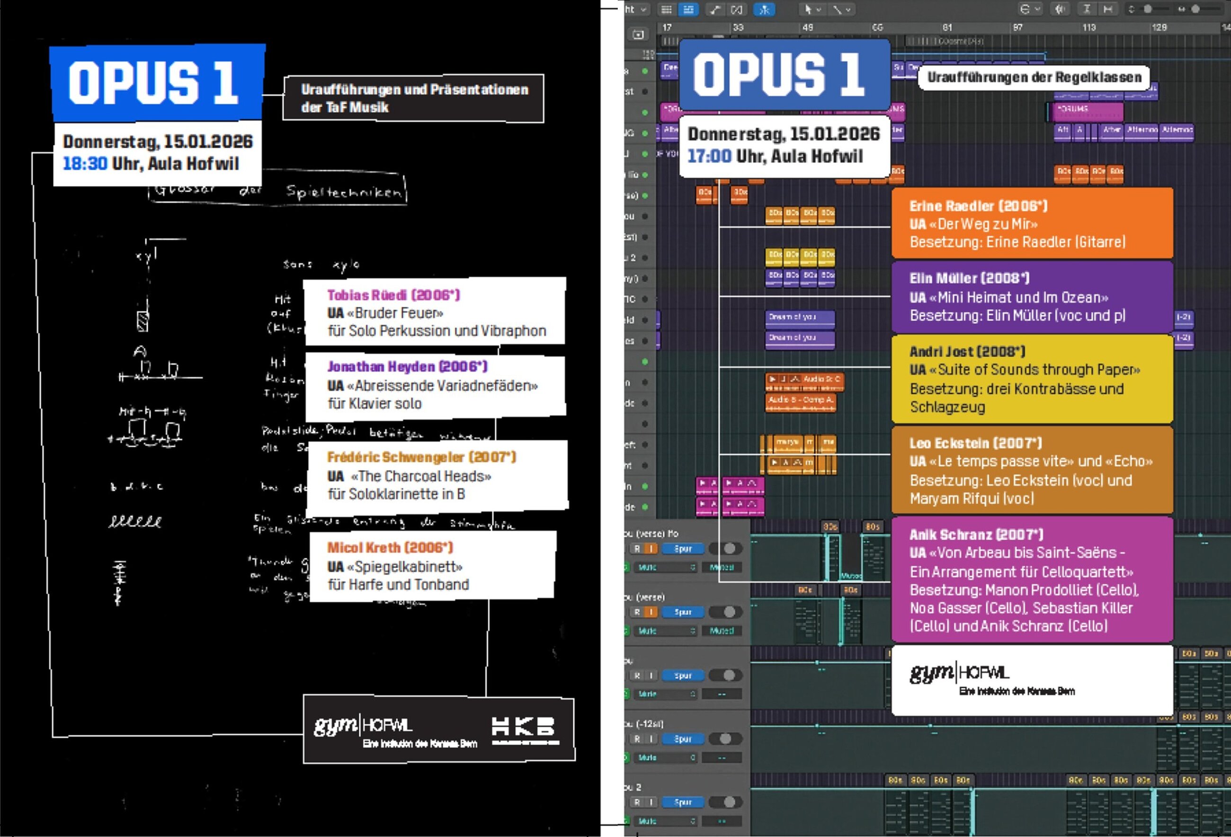Toggle R button on the '(-12st)' track
This screenshot has width=1231, height=837.
coord(637,739)
